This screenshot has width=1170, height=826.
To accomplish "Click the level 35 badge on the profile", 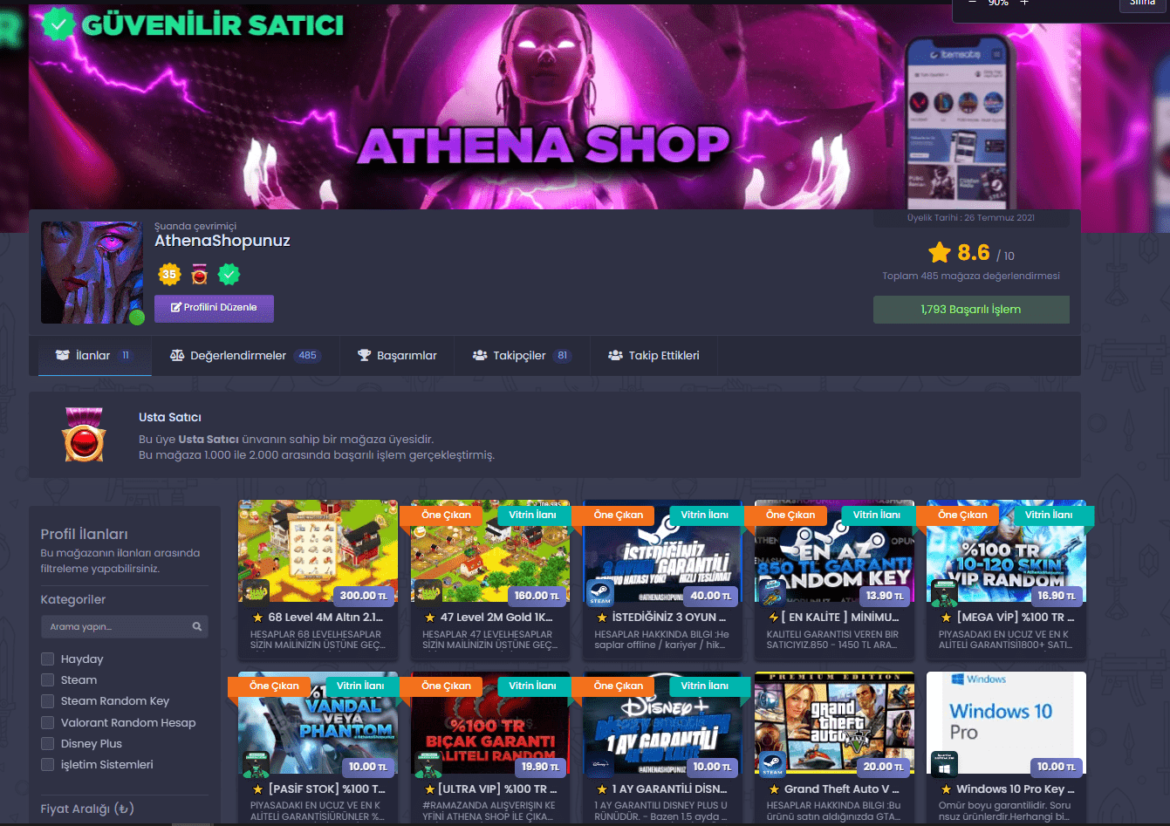I will click(x=169, y=275).
